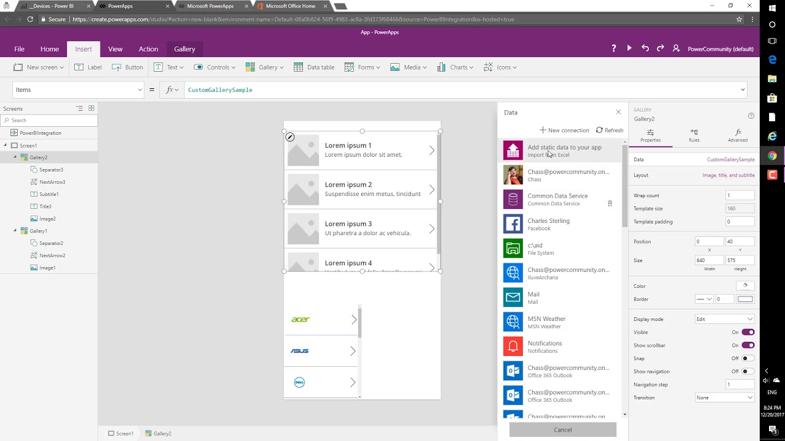The image size is (785, 441).
Task: Open the Text controls dropdown
Action: pyautogui.click(x=169, y=67)
